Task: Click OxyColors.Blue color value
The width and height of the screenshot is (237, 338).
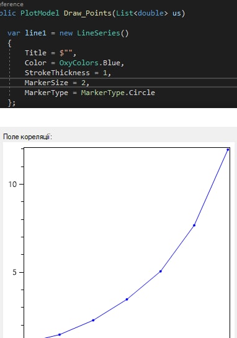Action: [x=89, y=63]
